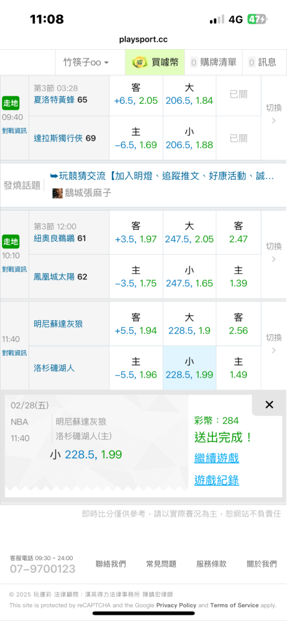Tap the cellular signal bars icon

point(217,19)
